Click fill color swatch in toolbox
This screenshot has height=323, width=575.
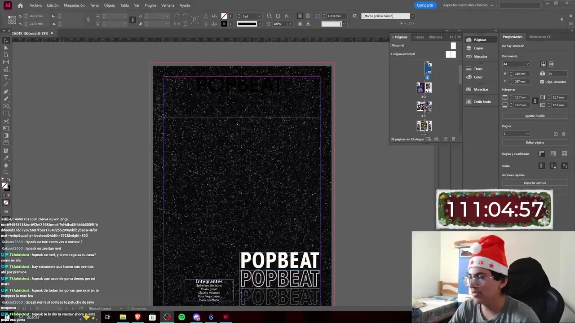pos(4,186)
